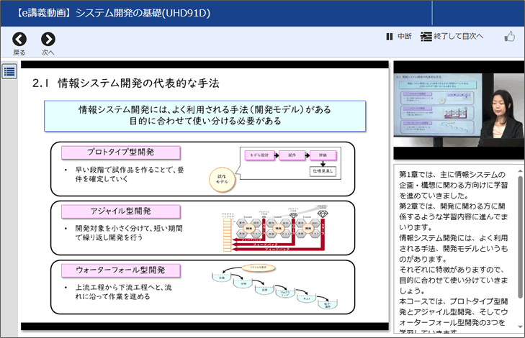Click the transcript scroll up arrow

tap(520, 171)
